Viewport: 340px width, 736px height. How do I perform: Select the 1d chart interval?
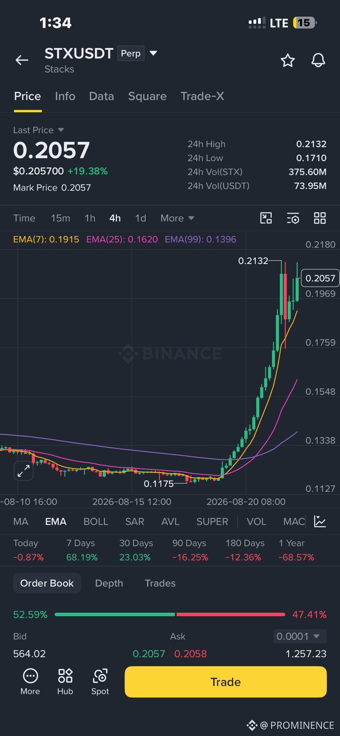[140, 218]
